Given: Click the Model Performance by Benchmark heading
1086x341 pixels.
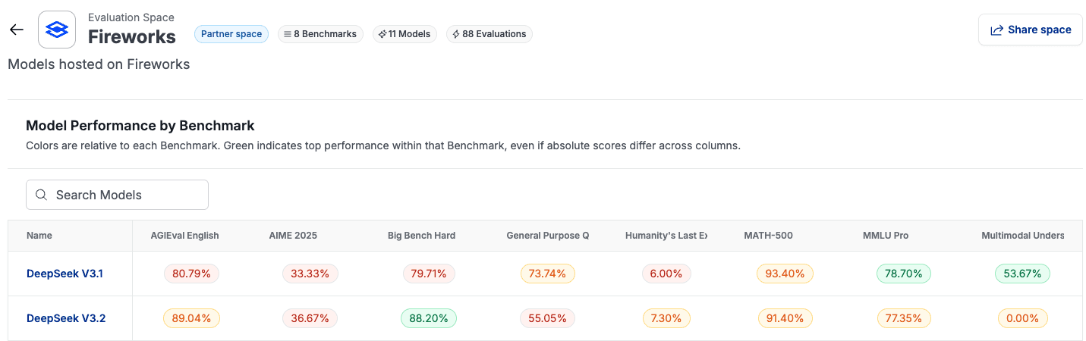Looking at the screenshot, I should (x=140, y=126).
